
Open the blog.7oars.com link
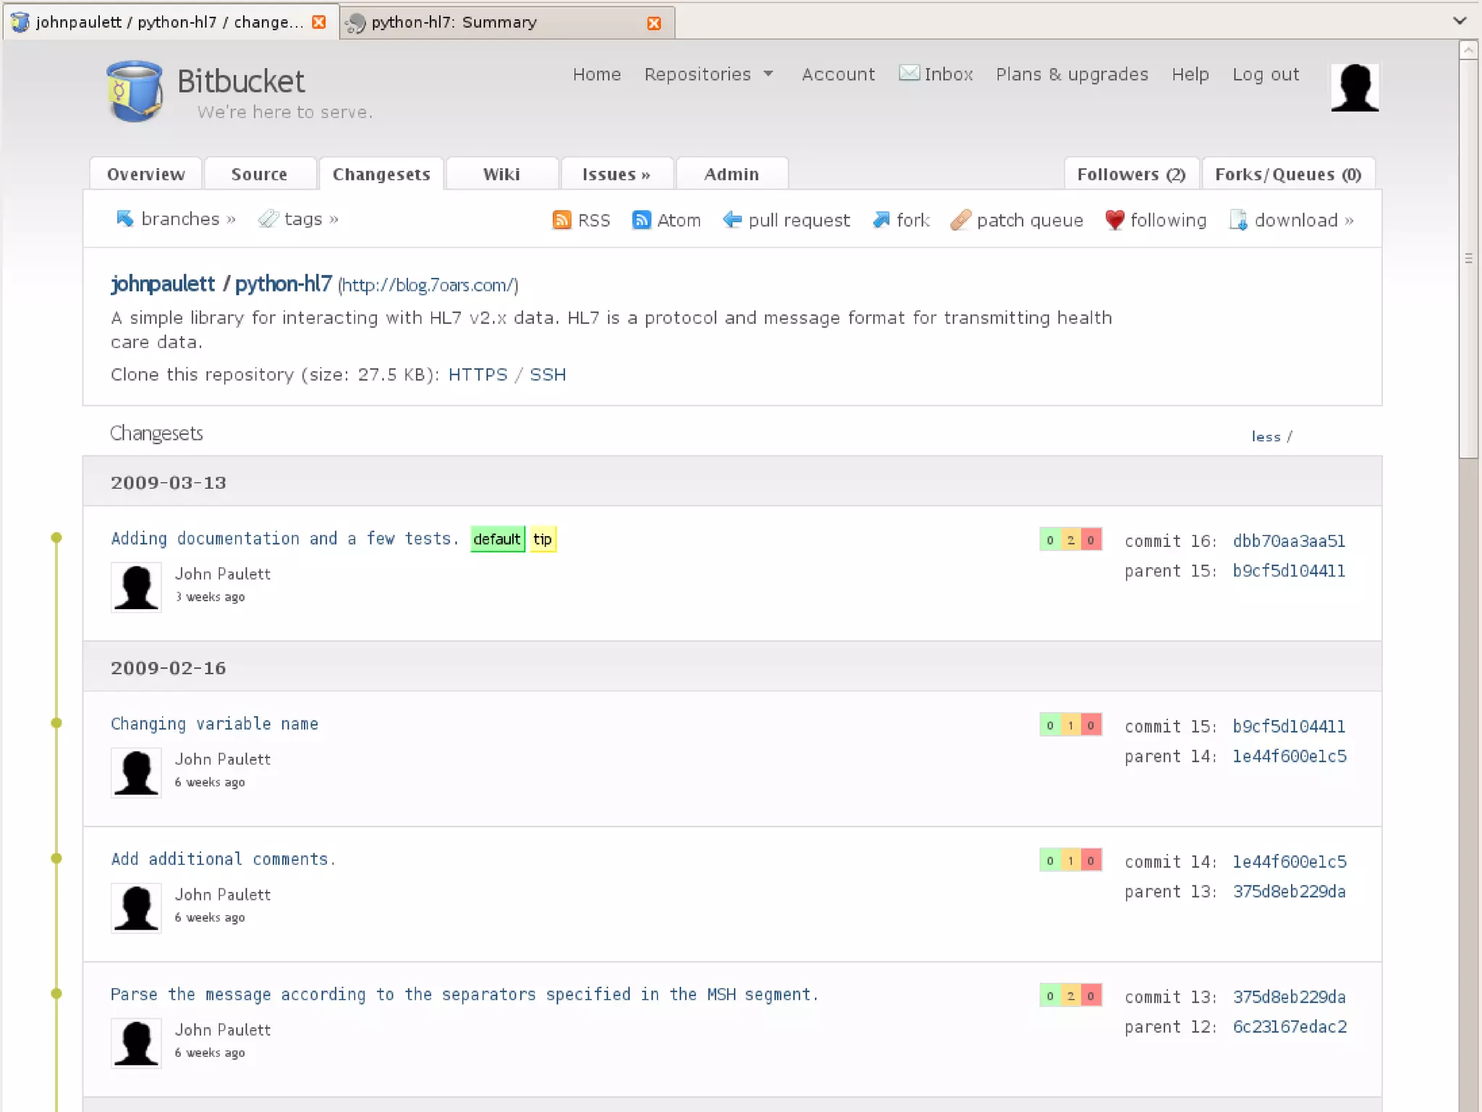[x=428, y=285]
